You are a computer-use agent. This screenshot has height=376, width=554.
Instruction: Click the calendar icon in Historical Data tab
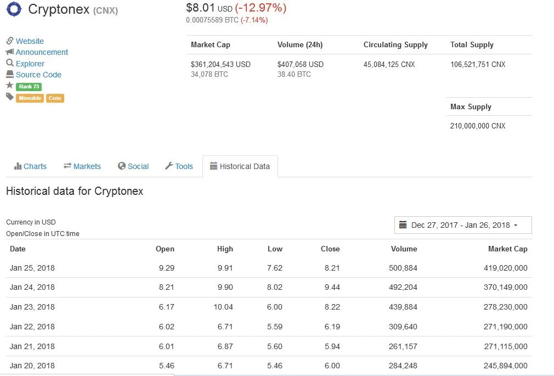(213, 166)
